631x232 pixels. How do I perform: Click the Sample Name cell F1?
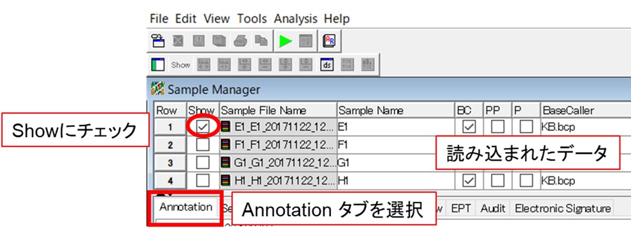click(x=387, y=145)
